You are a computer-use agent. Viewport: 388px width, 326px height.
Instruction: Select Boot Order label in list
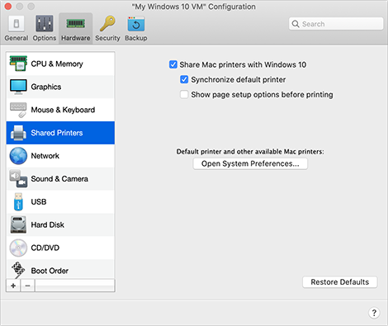click(50, 271)
